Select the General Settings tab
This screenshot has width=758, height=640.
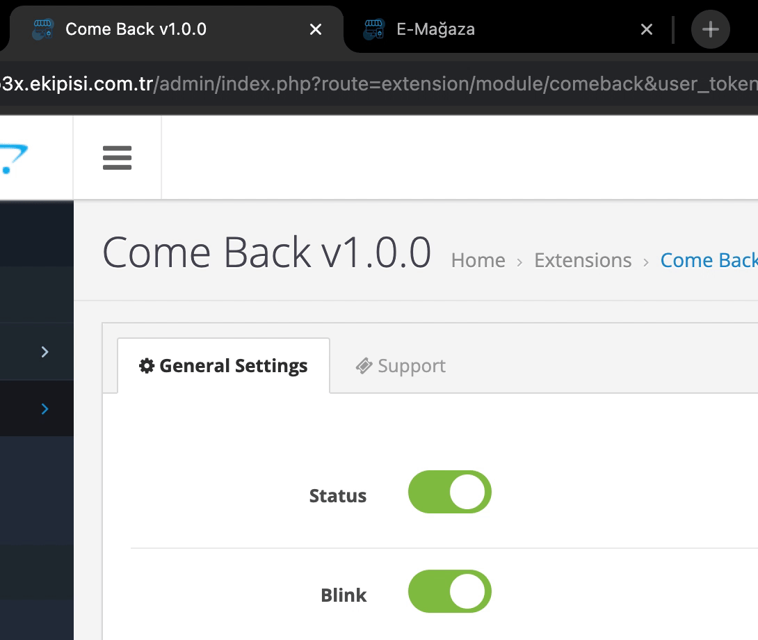pos(223,366)
